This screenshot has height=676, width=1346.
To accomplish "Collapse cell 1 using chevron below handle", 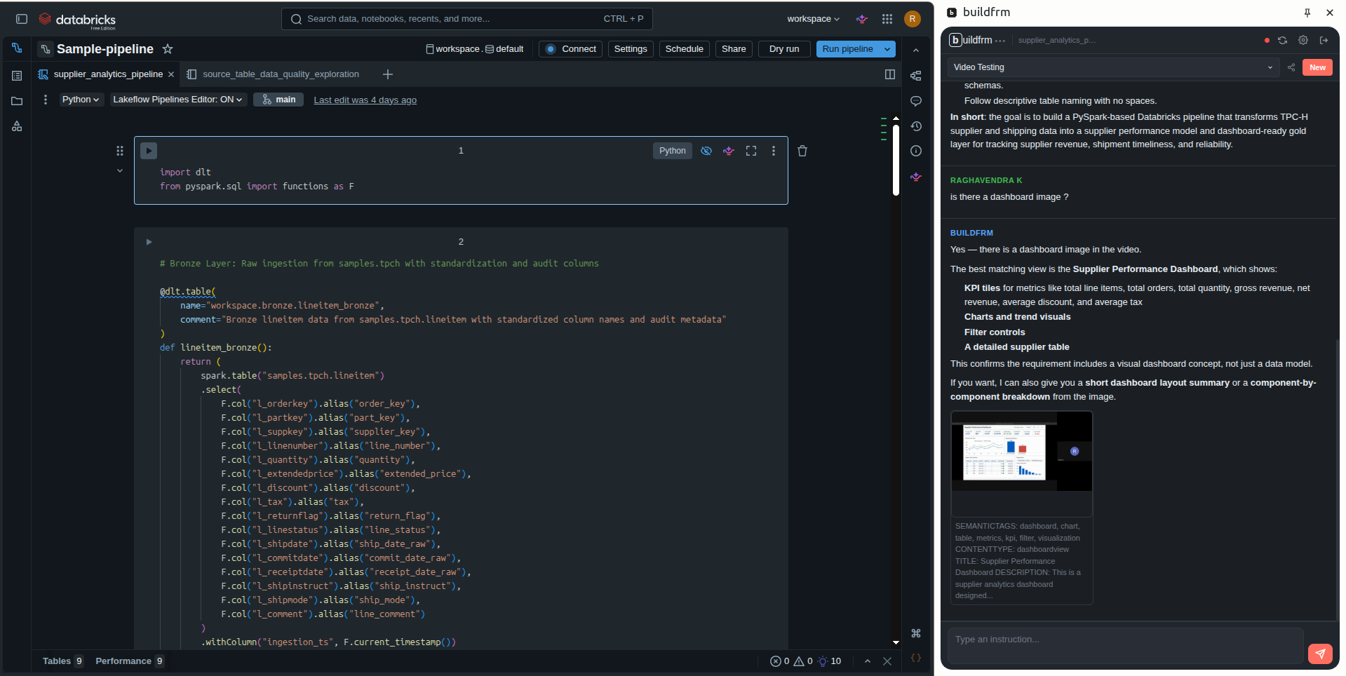I will (120, 170).
